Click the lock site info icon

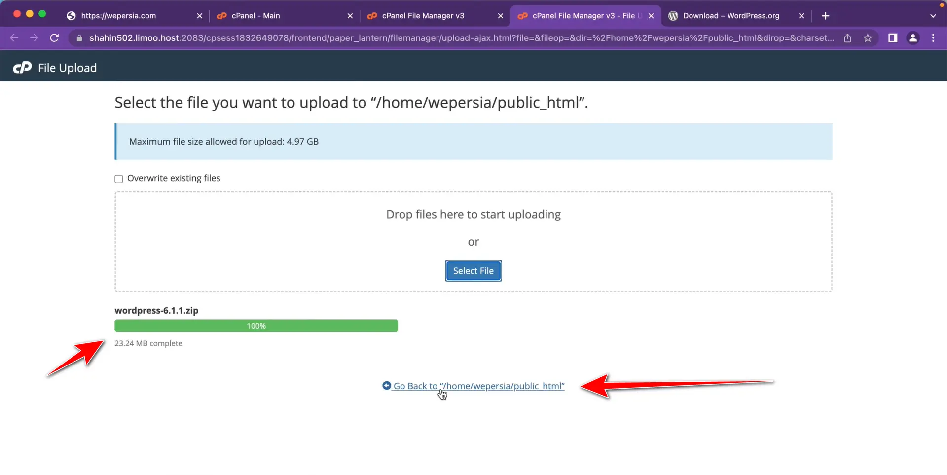(79, 38)
